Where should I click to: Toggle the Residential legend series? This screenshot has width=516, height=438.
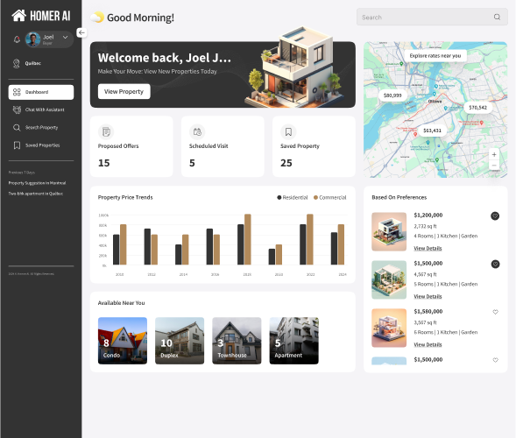pyautogui.click(x=293, y=197)
